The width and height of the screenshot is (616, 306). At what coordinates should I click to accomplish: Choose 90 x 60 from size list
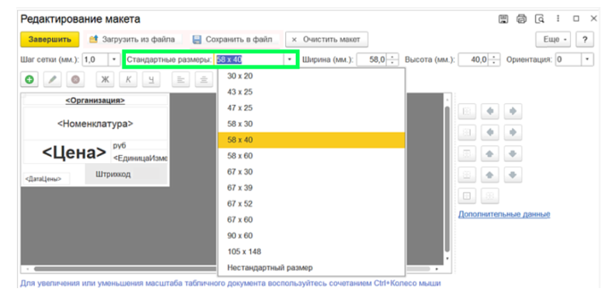[311, 235]
